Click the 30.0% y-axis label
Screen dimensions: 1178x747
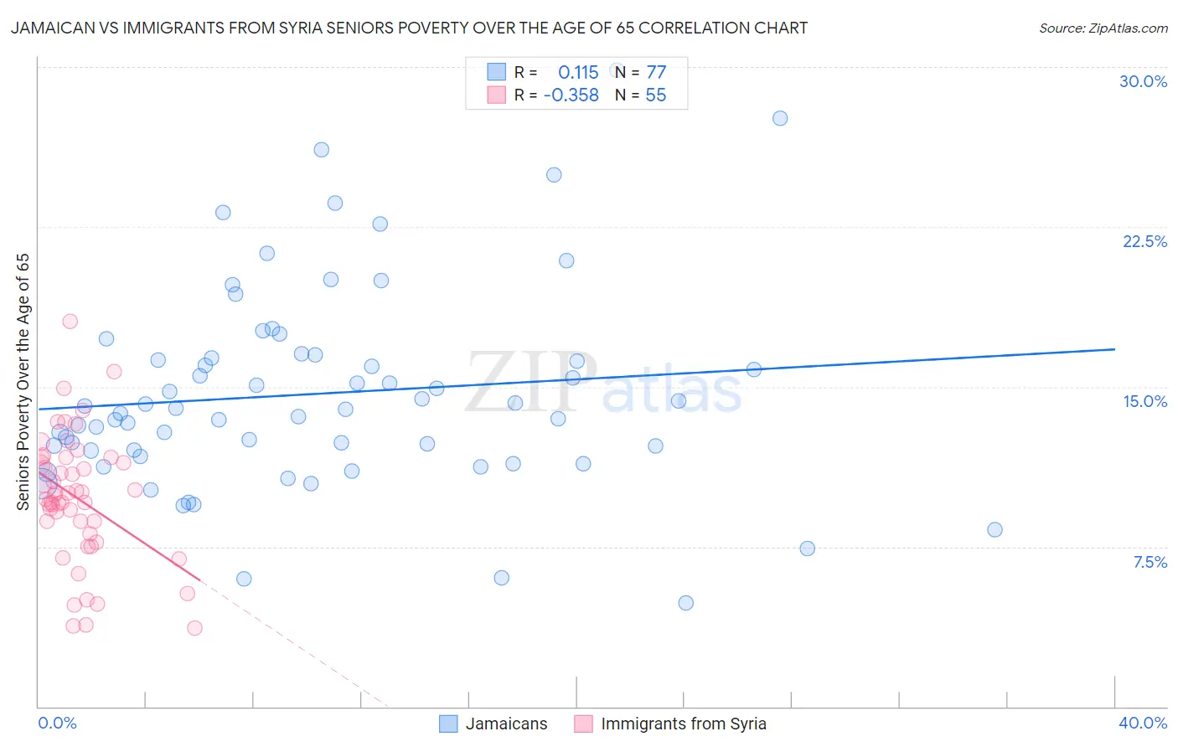point(1143,81)
